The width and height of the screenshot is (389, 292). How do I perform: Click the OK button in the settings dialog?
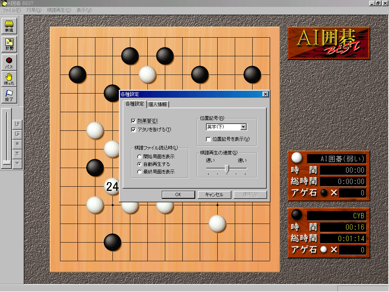(178, 195)
